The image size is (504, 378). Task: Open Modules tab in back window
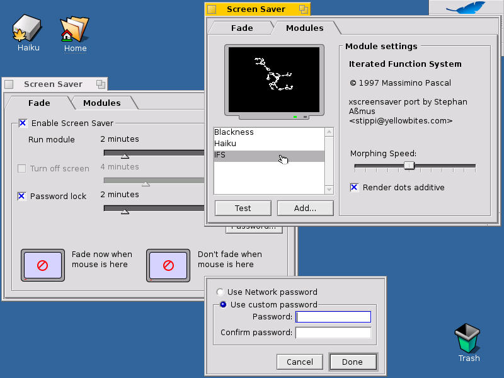101,103
